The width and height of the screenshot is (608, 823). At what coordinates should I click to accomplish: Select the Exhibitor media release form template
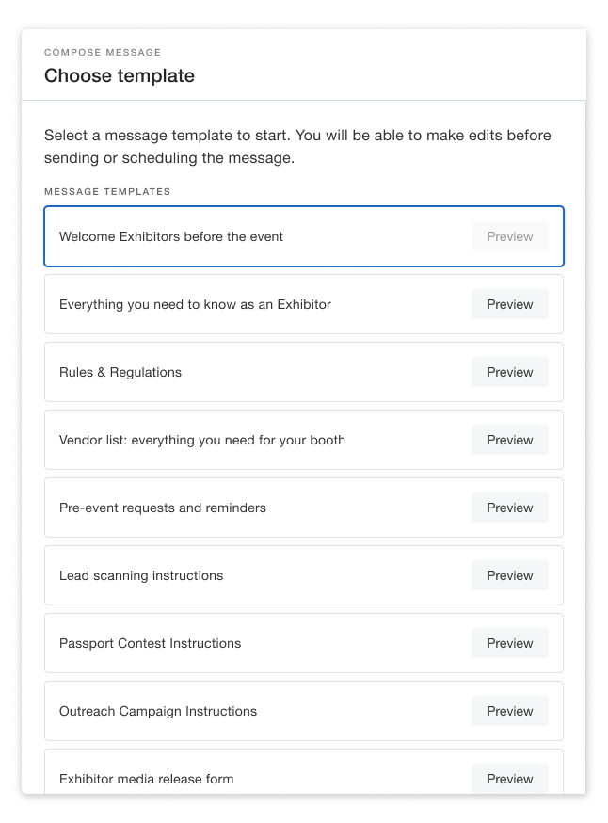point(147,779)
